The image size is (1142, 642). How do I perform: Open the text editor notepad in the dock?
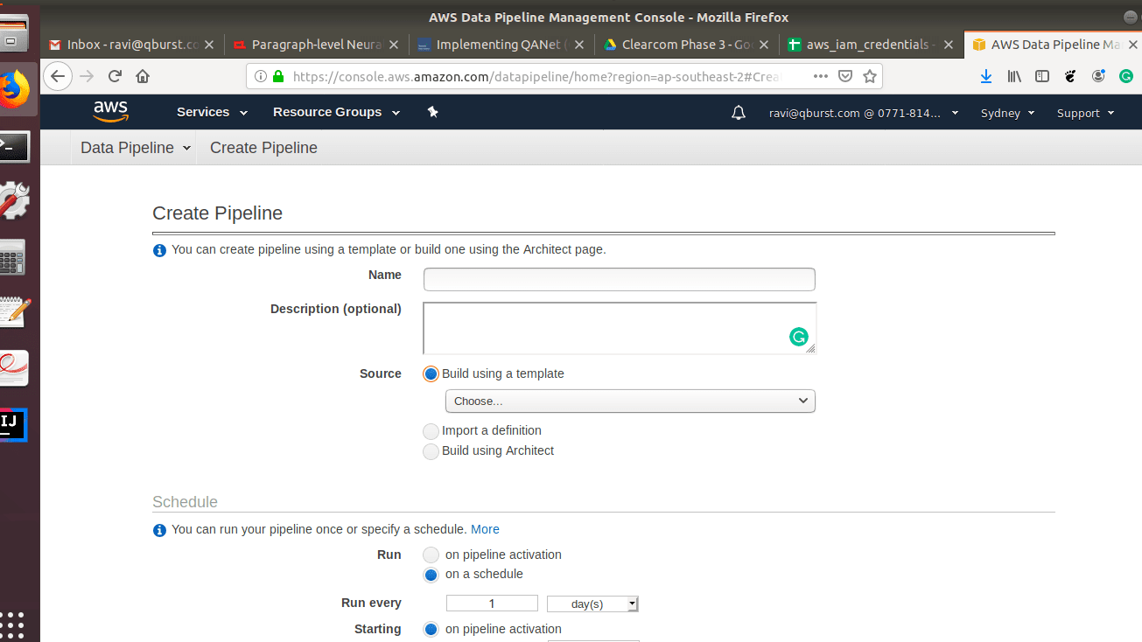[x=14, y=312]
